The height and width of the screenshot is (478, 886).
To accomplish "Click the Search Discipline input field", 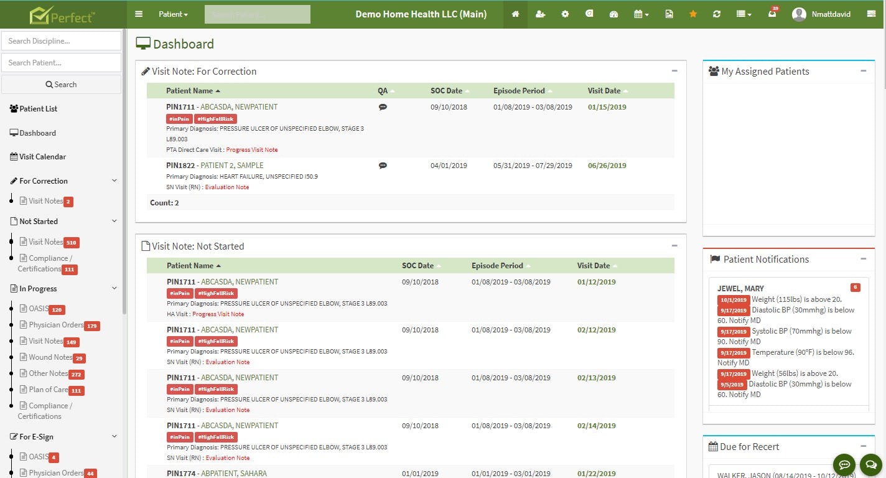I will click(x=61, y=41).
